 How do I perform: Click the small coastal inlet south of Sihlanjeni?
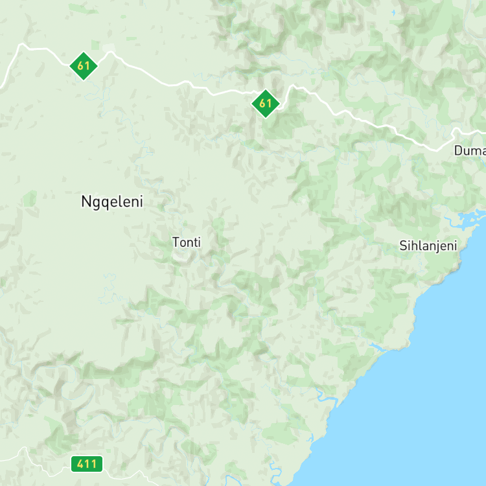coord(376,347)
